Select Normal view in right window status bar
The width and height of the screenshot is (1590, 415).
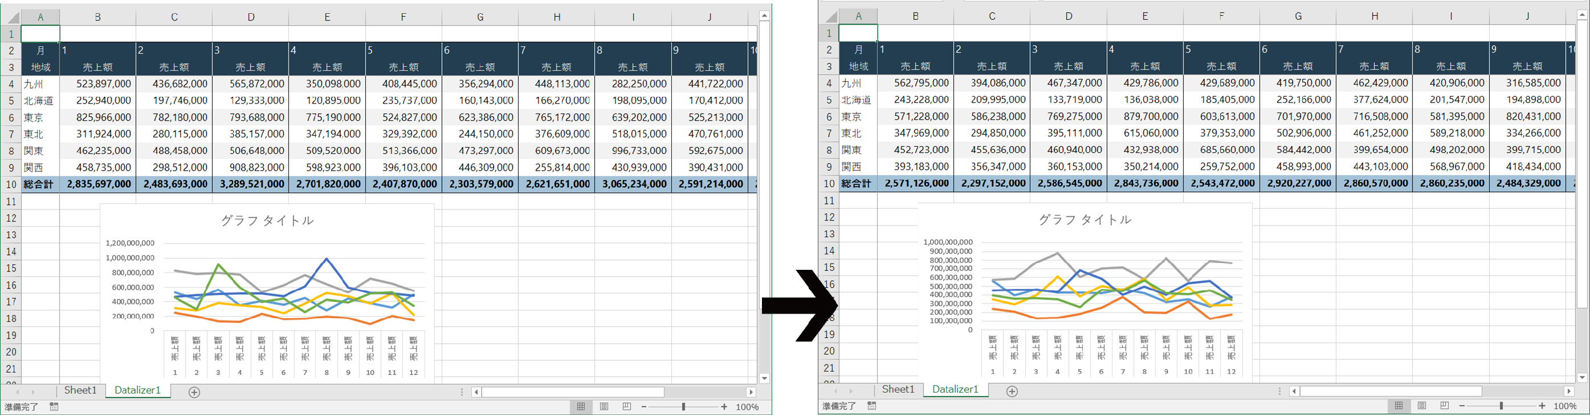click(1399, 406)
